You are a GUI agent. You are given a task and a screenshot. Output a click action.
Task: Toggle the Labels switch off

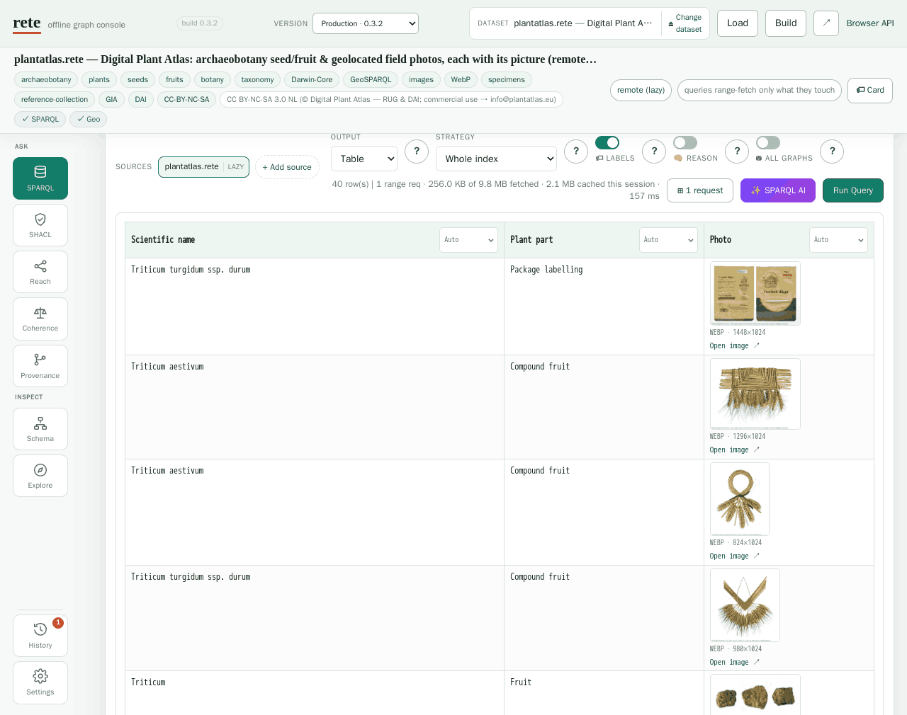(607, 142)
